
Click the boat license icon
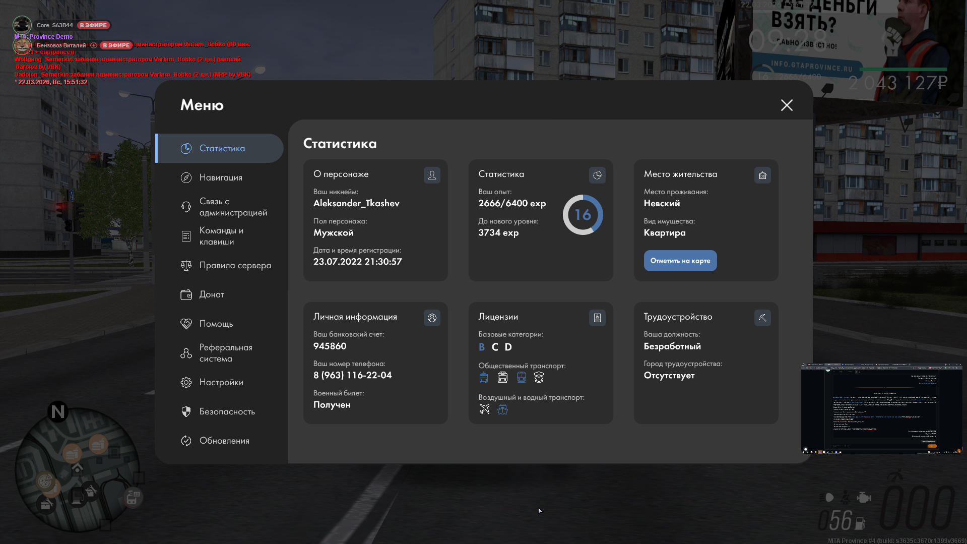coord(502,409)
